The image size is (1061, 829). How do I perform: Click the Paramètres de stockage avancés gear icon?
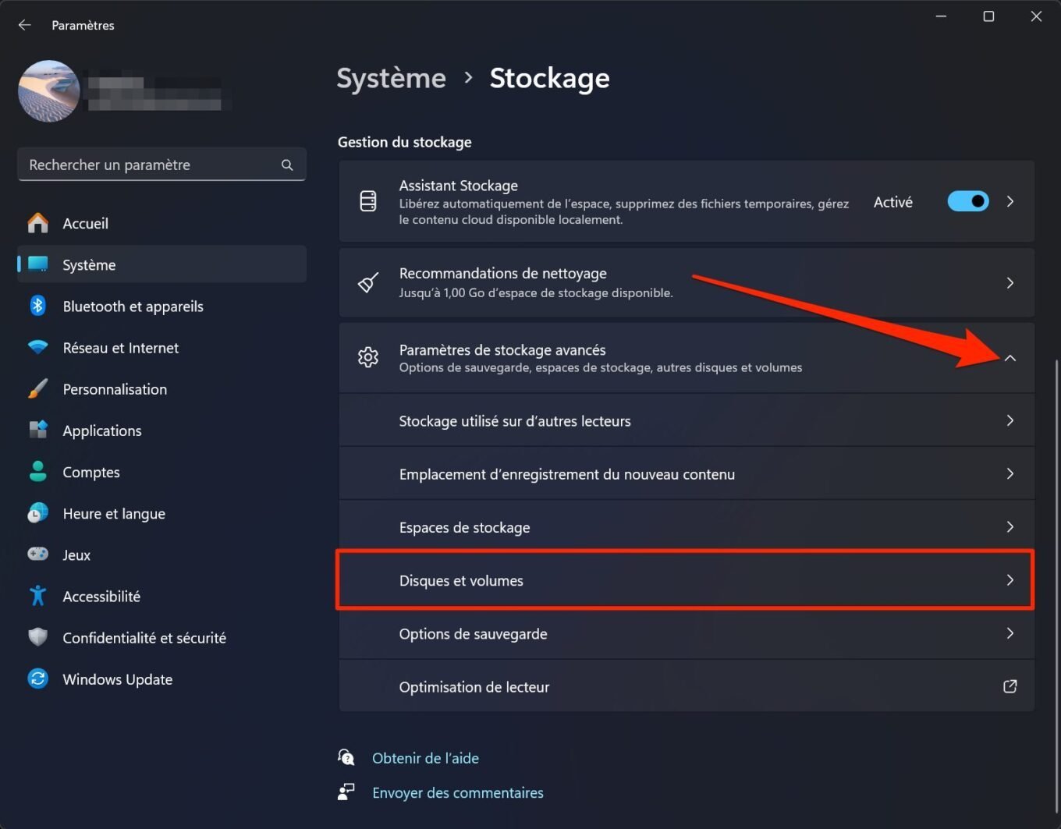(x=368, y=357)
